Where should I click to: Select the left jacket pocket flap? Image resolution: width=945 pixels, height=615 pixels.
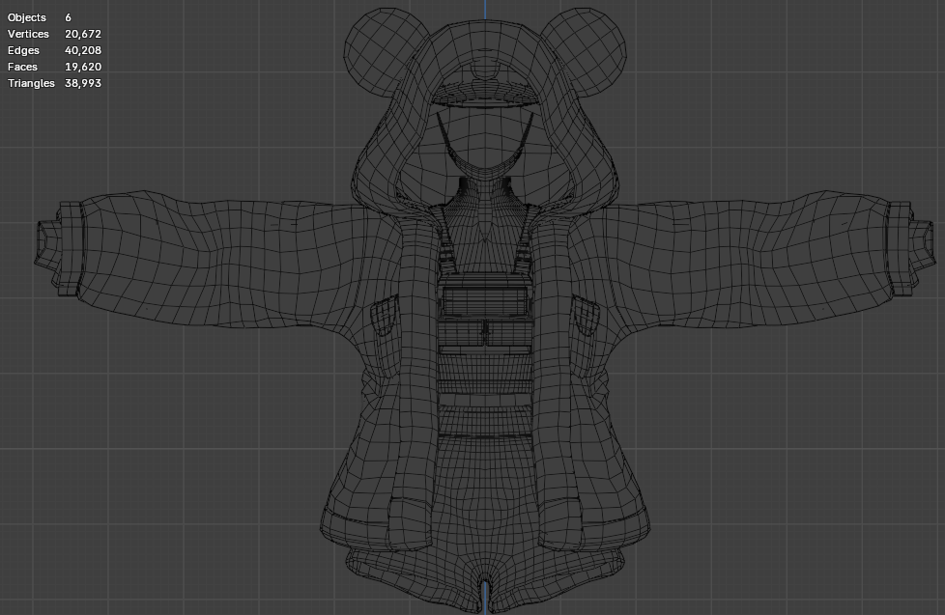point(386,315)
